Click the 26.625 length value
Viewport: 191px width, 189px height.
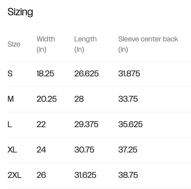coord(86,74)
